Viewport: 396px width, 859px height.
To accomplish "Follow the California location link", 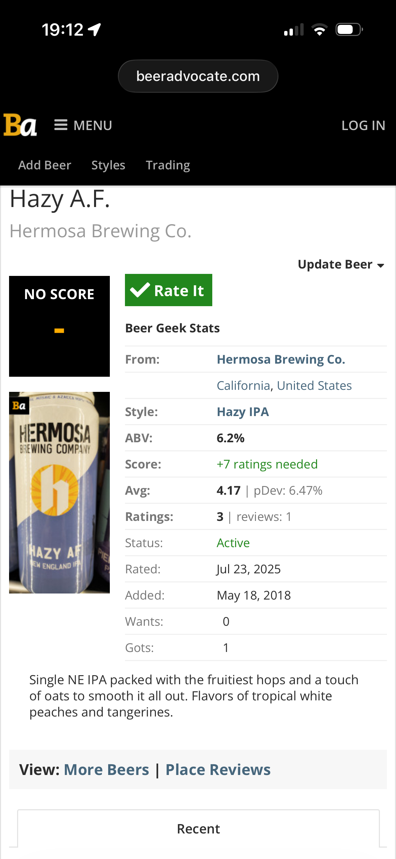I will [243, 385].
